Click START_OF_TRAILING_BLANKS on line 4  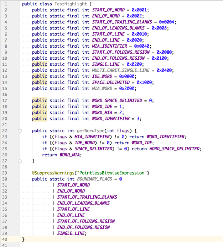pyautogui.click(x=122, y=22)
